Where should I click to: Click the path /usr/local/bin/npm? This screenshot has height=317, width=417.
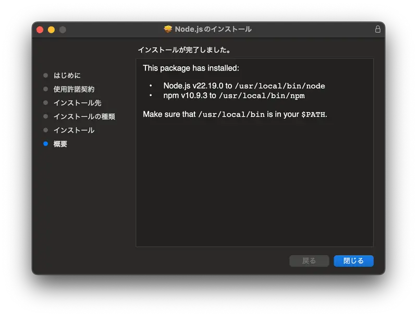[262, 96]
